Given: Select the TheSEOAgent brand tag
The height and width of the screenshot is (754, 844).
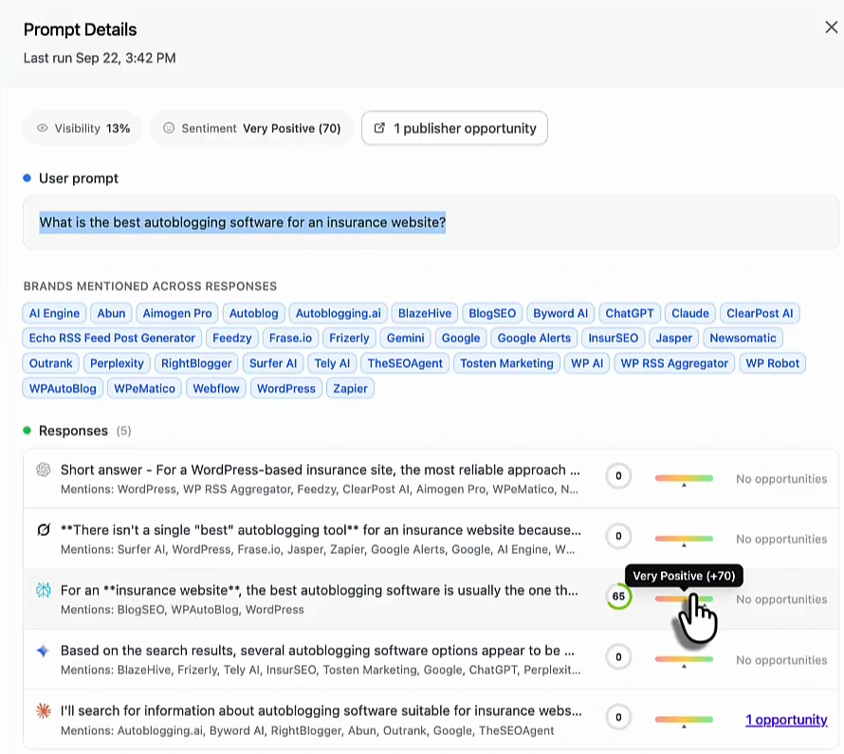Looking at the screenshot, I should (x=405, y=363).
